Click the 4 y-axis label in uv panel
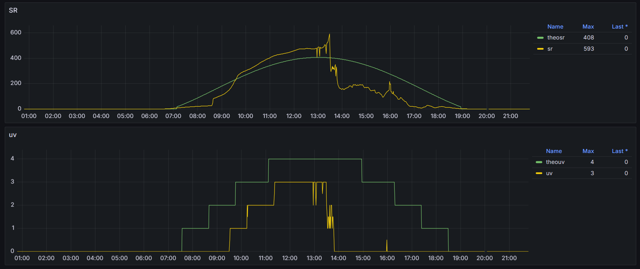Image resolution: width=640 pixels, height=269 pixels. pos(13,158)
